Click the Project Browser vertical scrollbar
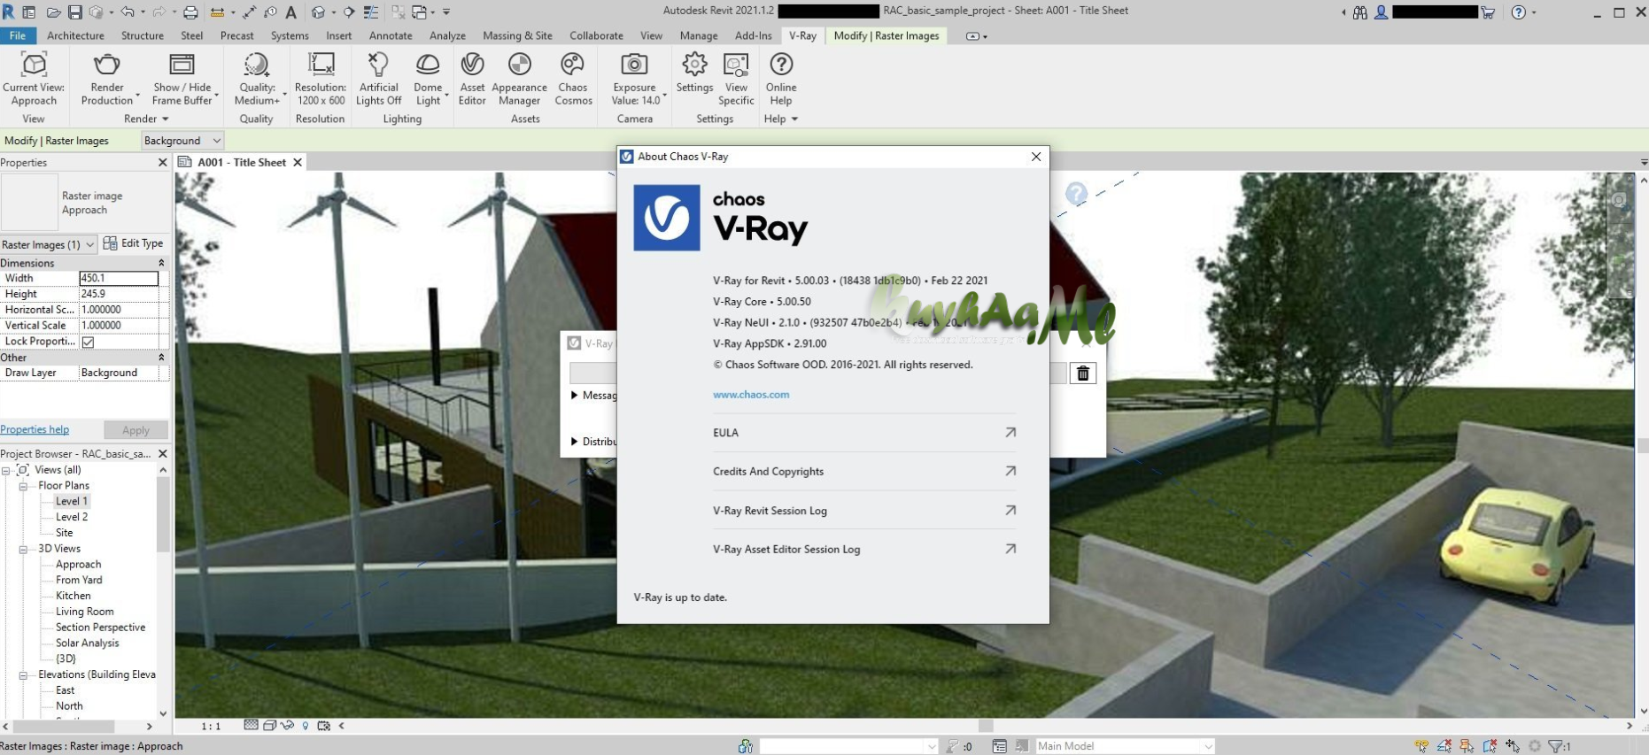 [163, 513]
